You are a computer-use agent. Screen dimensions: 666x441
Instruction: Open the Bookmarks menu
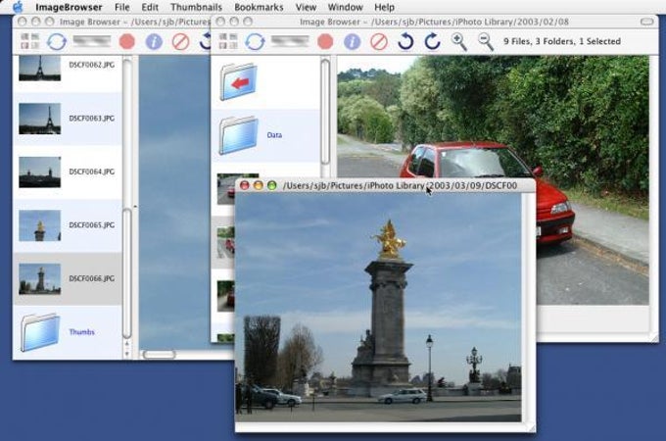pyautogui.click(x=259, y=7)
